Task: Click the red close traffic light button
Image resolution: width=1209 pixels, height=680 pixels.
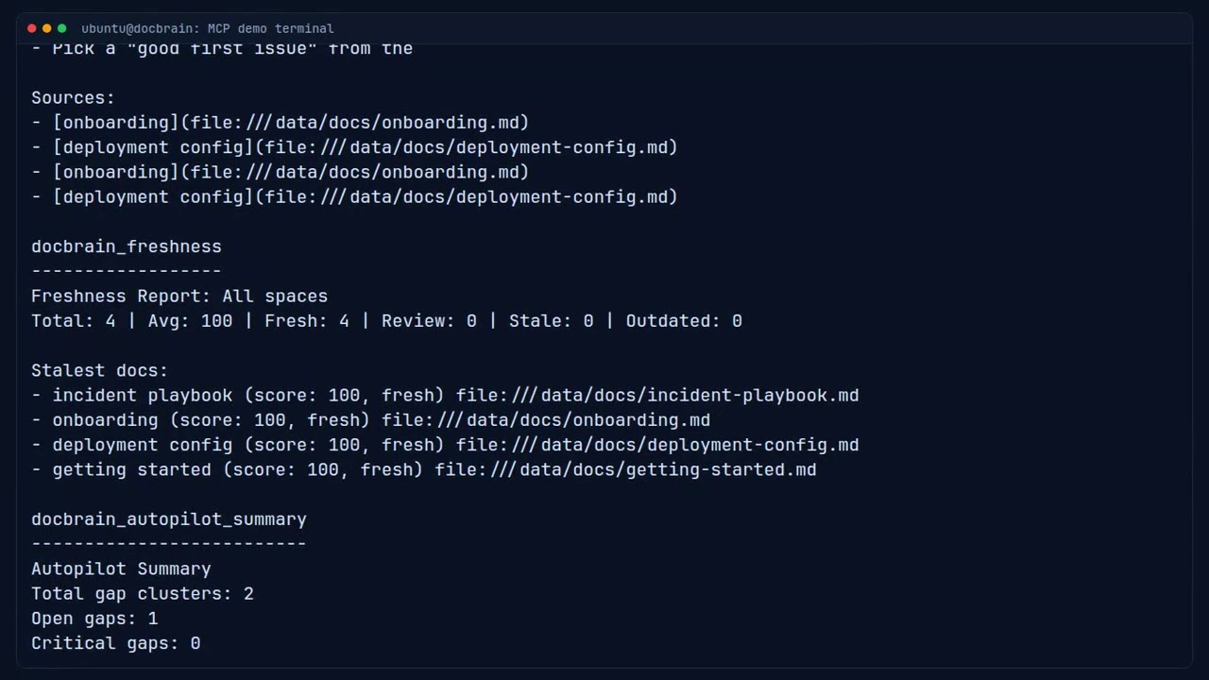Action: pyautogui.click(x=32, y=28)
